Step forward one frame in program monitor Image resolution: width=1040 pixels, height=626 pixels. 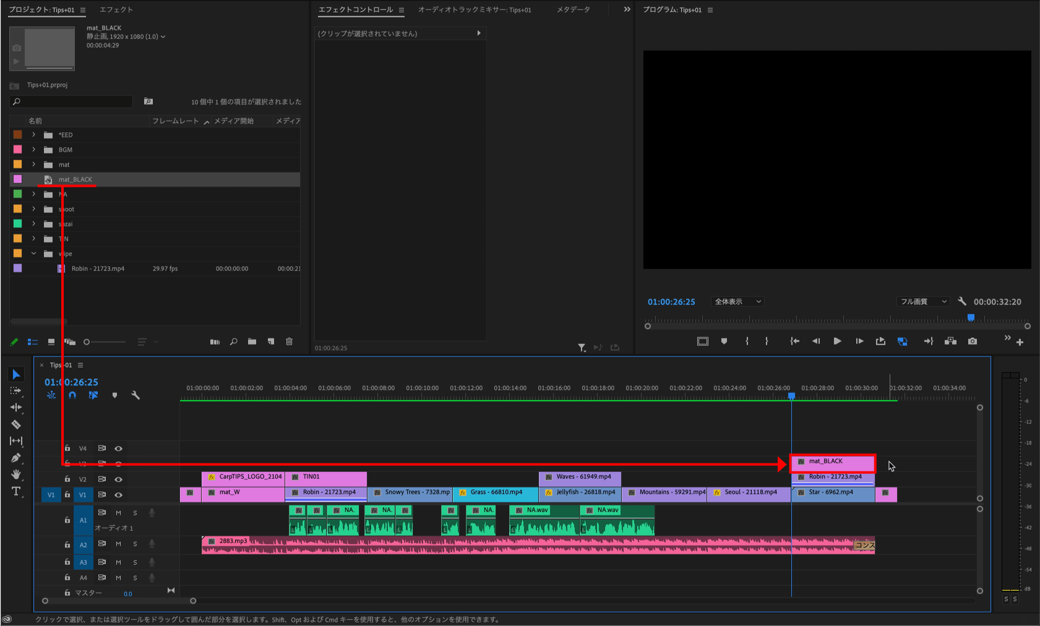(x=859, y=341)
